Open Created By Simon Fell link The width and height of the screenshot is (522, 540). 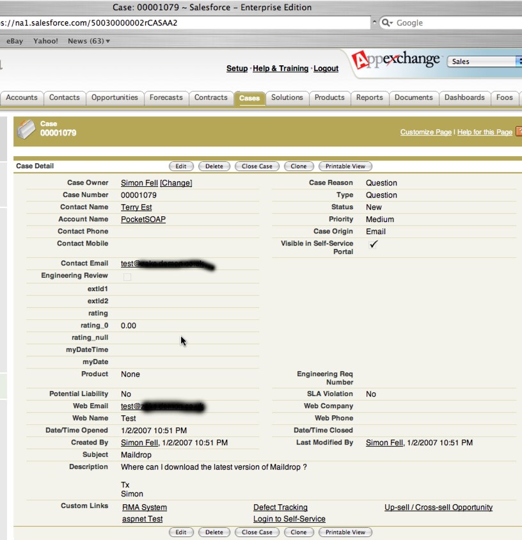pyautogui.click(x=139, y=443)
